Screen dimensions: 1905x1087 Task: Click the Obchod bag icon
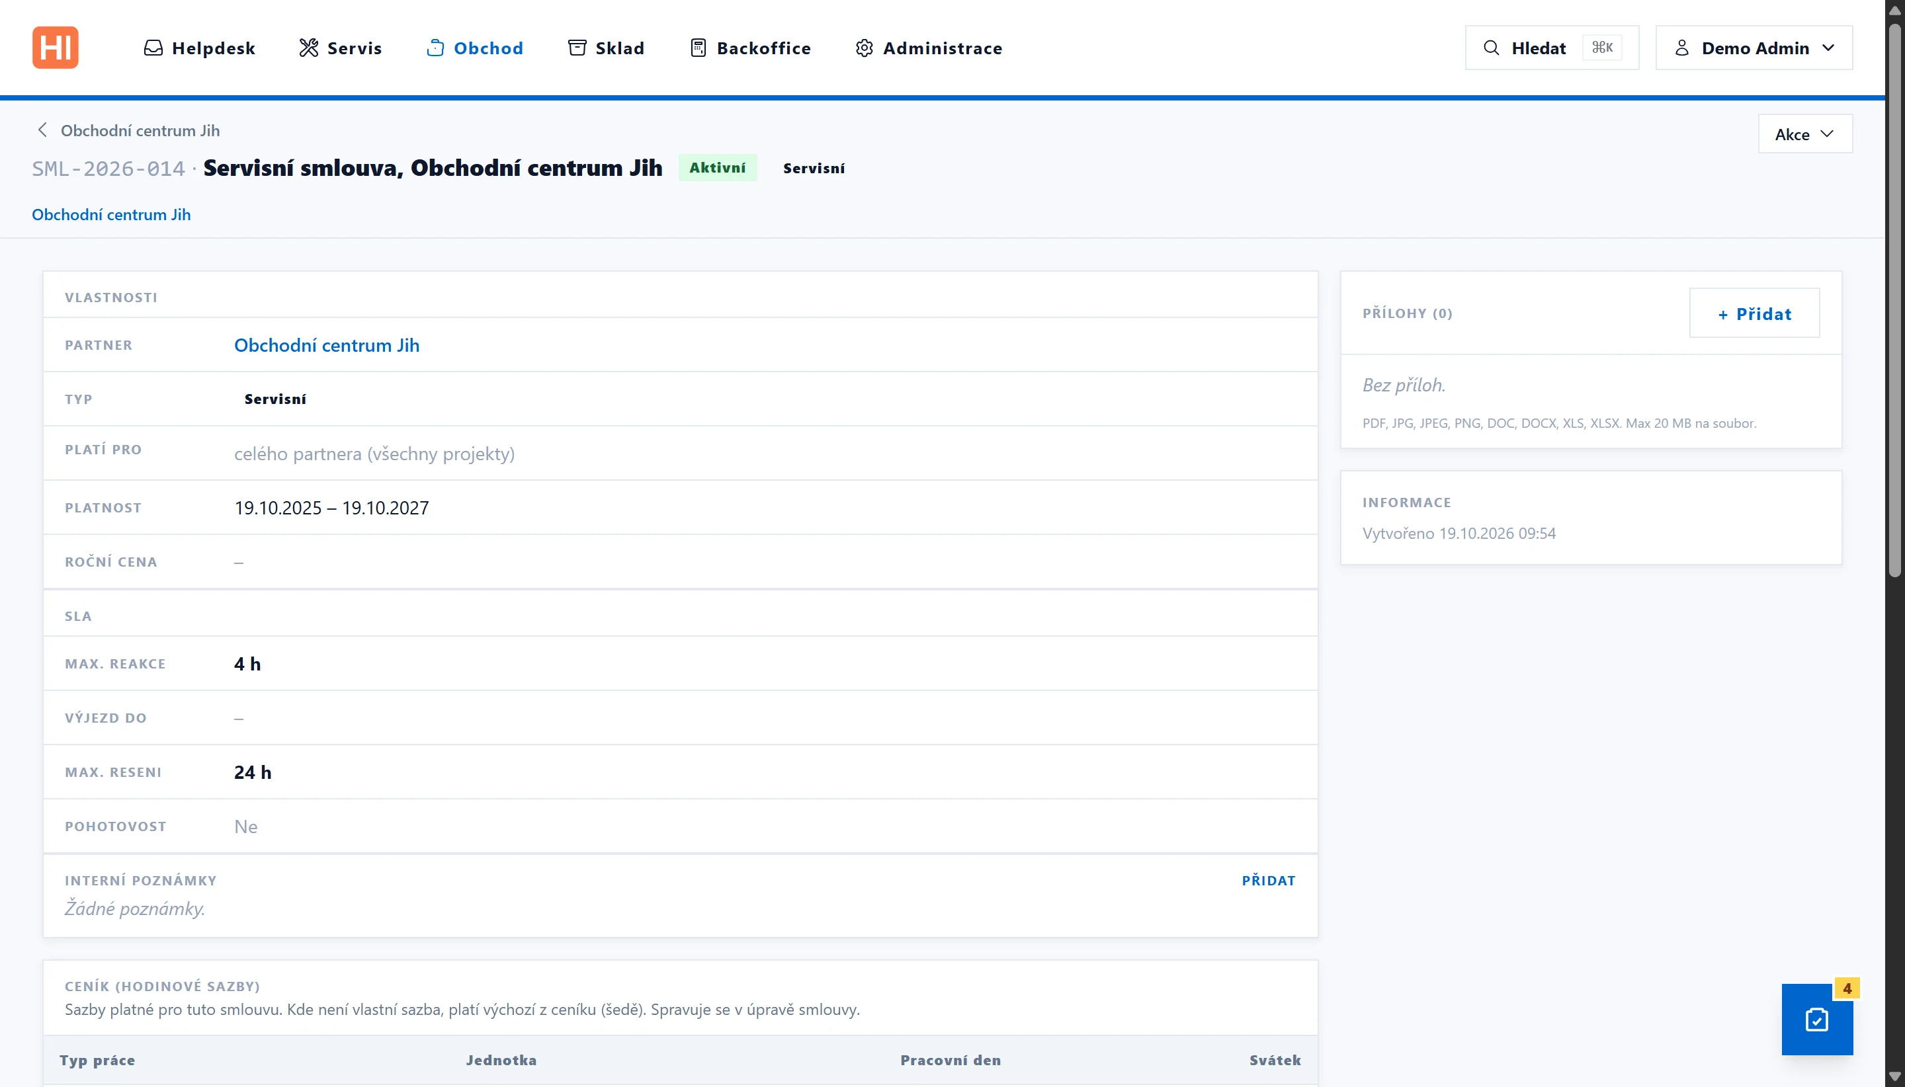435,48
